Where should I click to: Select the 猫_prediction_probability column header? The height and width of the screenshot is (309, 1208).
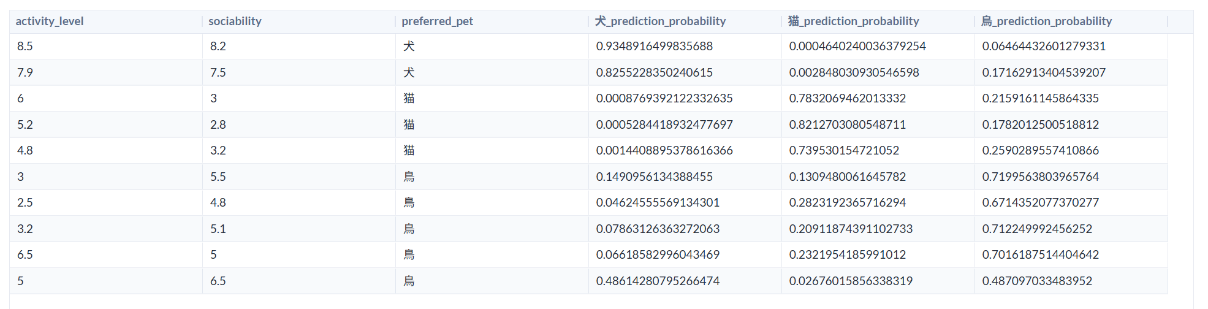coord(853,21)
